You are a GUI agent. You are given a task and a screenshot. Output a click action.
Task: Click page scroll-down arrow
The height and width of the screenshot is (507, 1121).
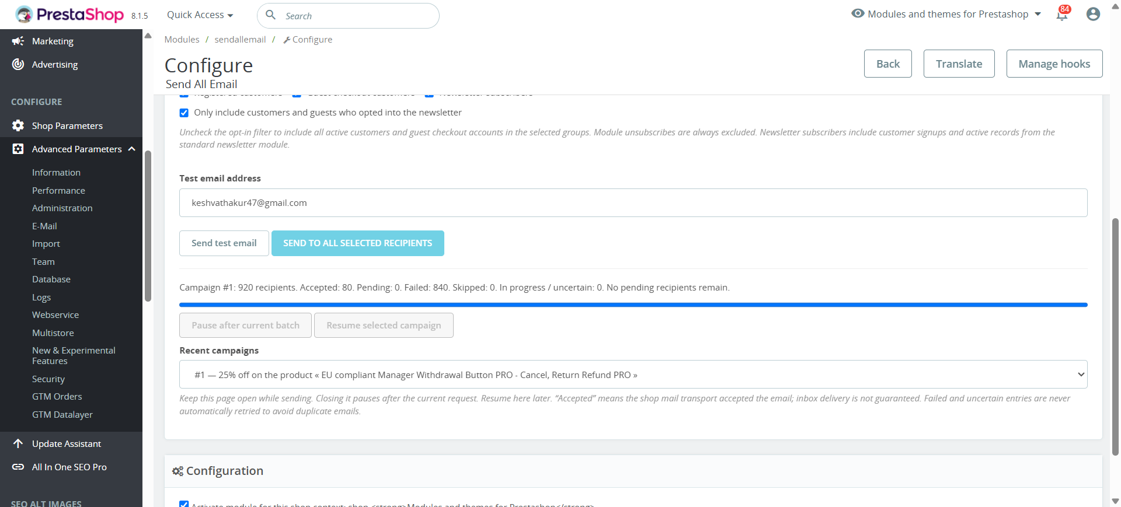click(1116, 501)
